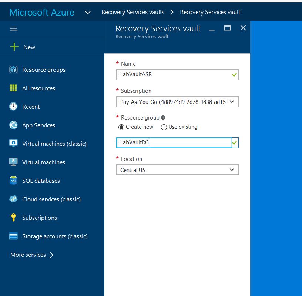Select the Create new radio button
This screenshot has width=302, height=296.
tap(121, 127)
